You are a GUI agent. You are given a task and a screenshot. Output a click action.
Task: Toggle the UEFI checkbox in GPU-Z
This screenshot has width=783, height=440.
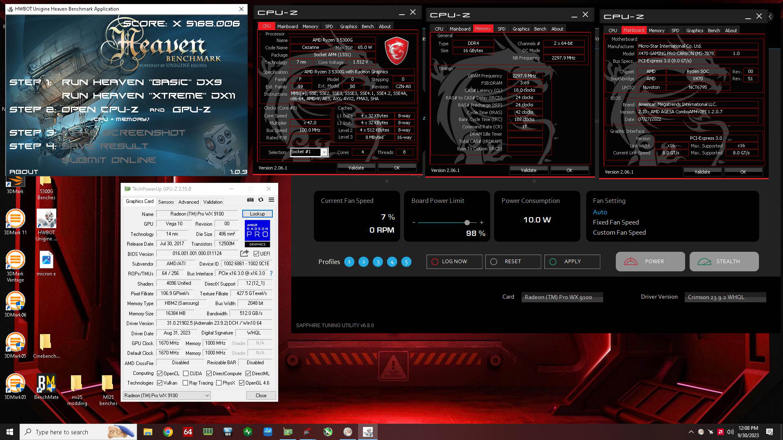[x=256, y=254]
